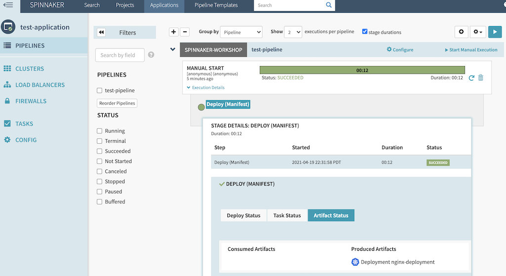Check the Canceled status filter
The image size is (506, 276).
click(99, 171)
